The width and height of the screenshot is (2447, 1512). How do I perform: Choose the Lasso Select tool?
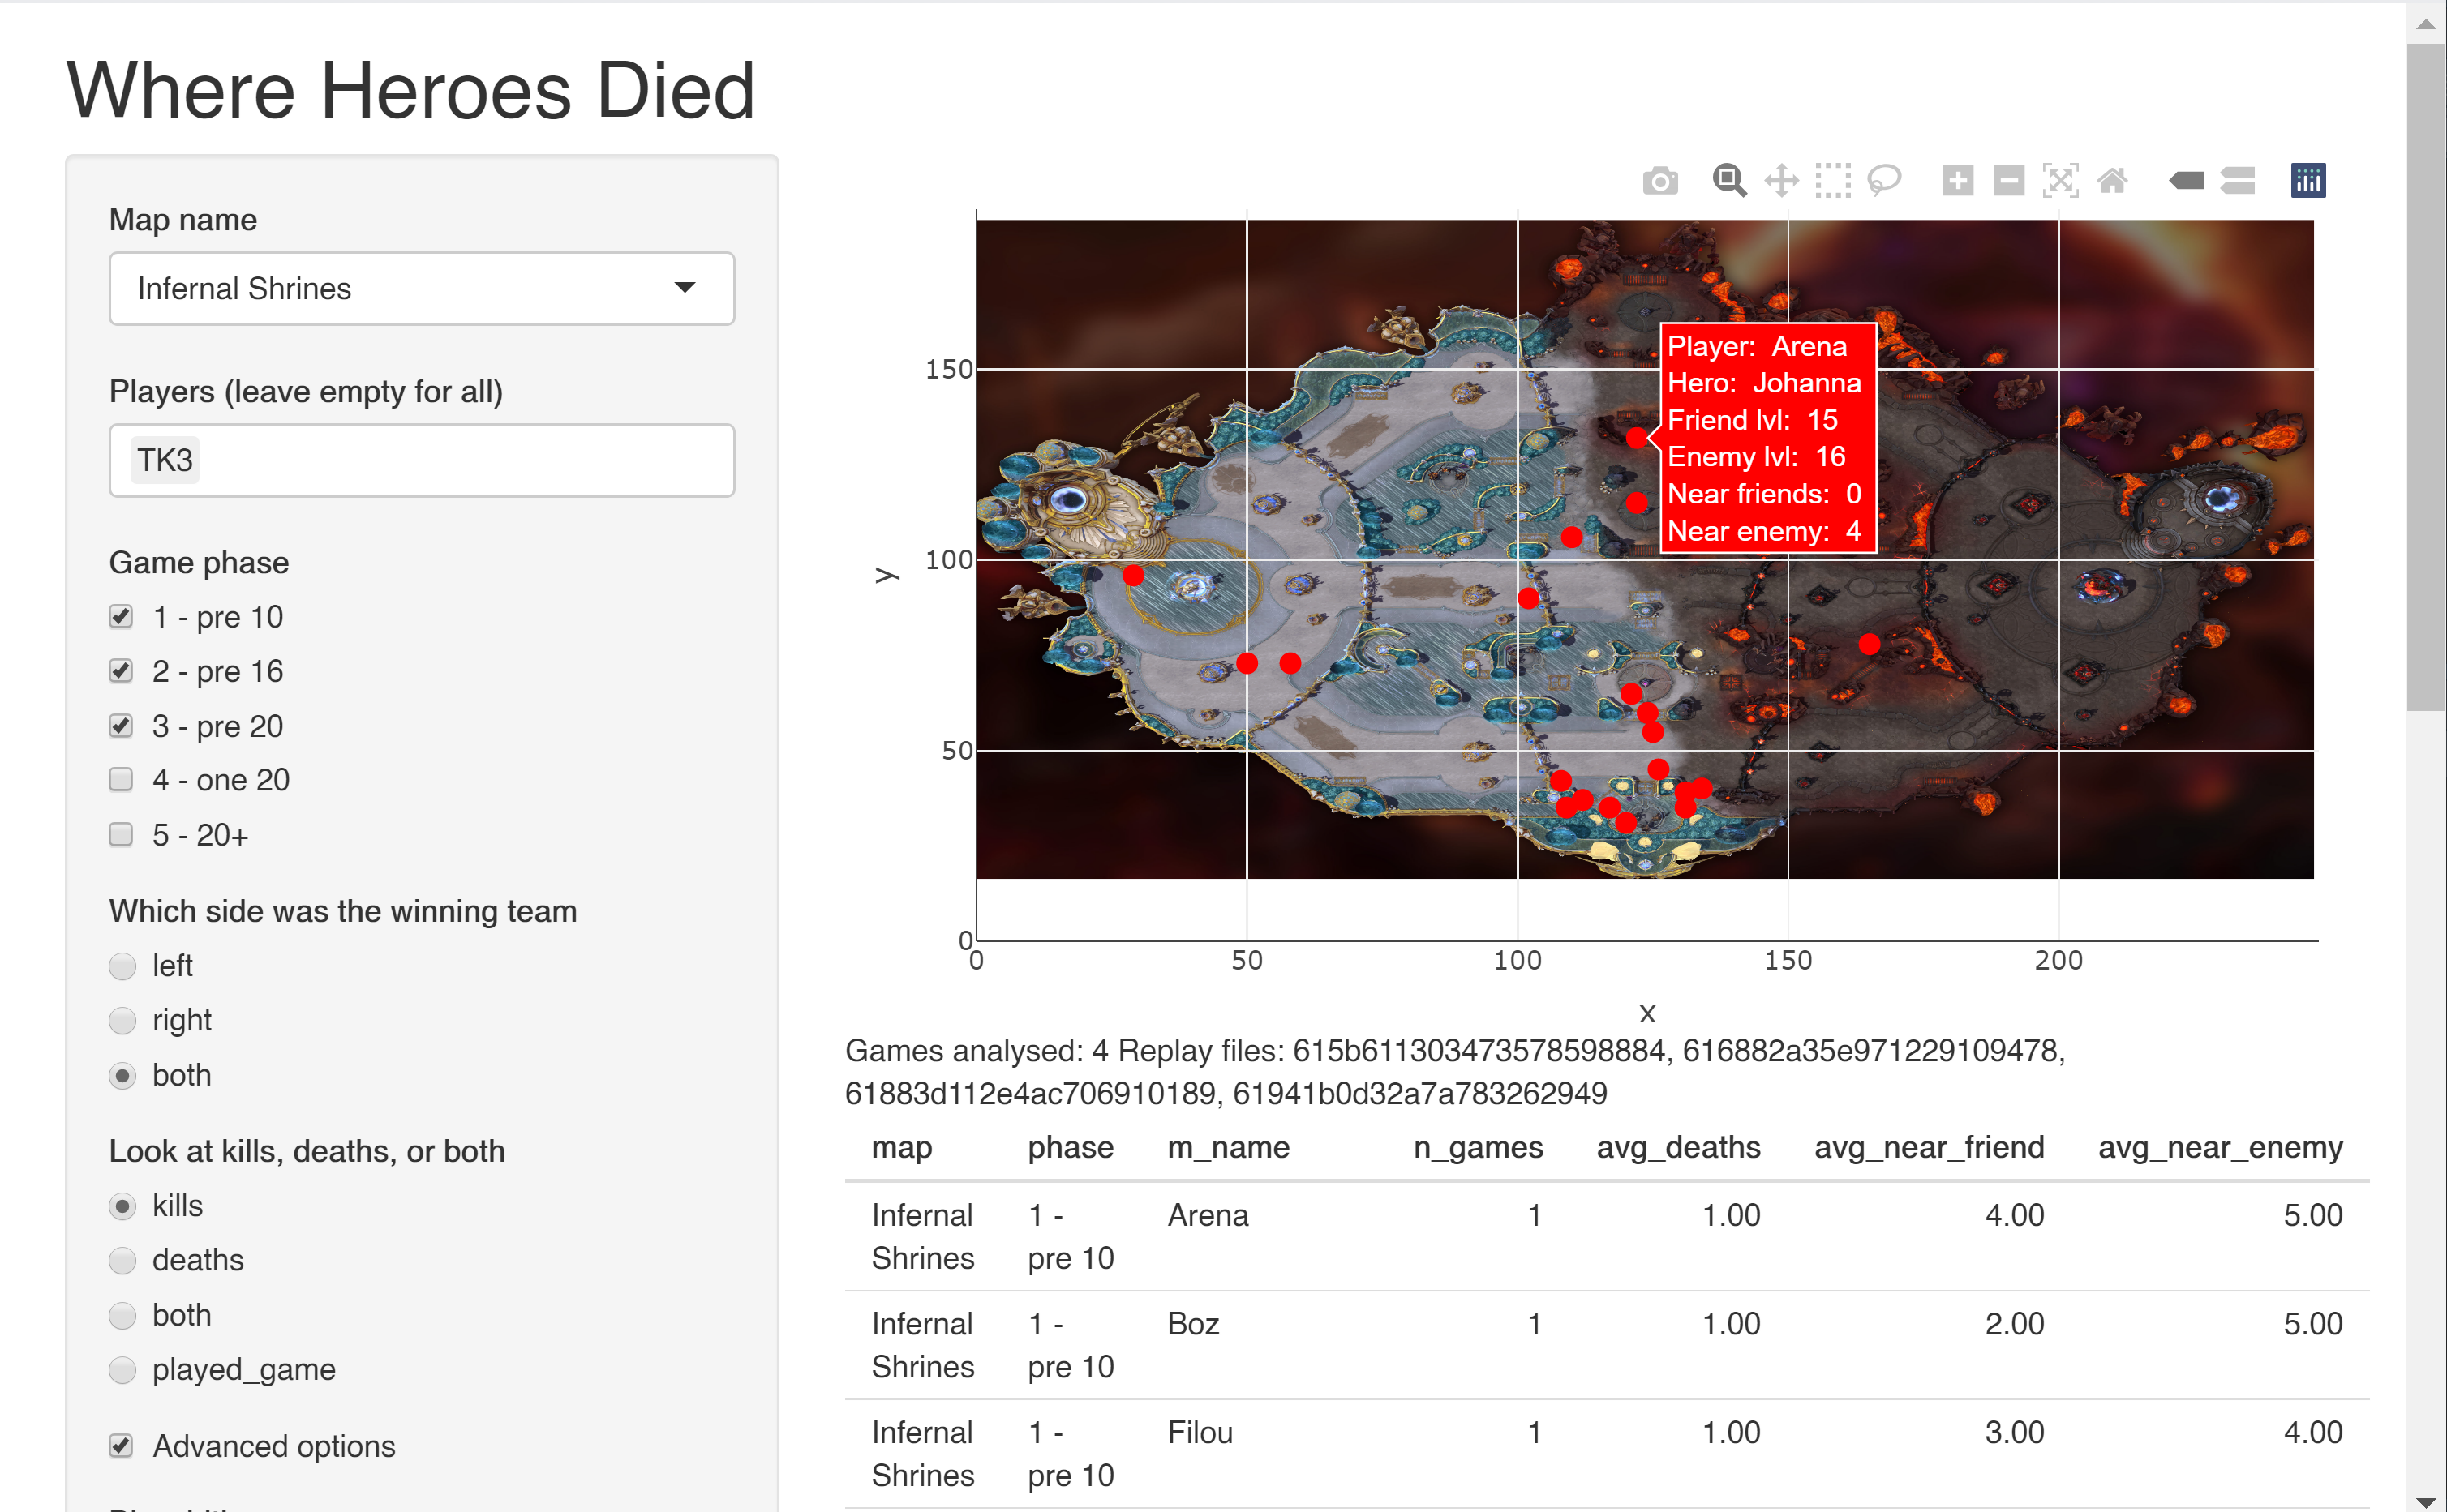(x=1884, y=181)
